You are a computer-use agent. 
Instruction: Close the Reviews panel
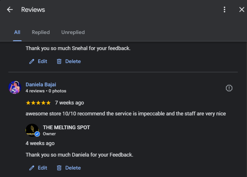coord(242,10)
